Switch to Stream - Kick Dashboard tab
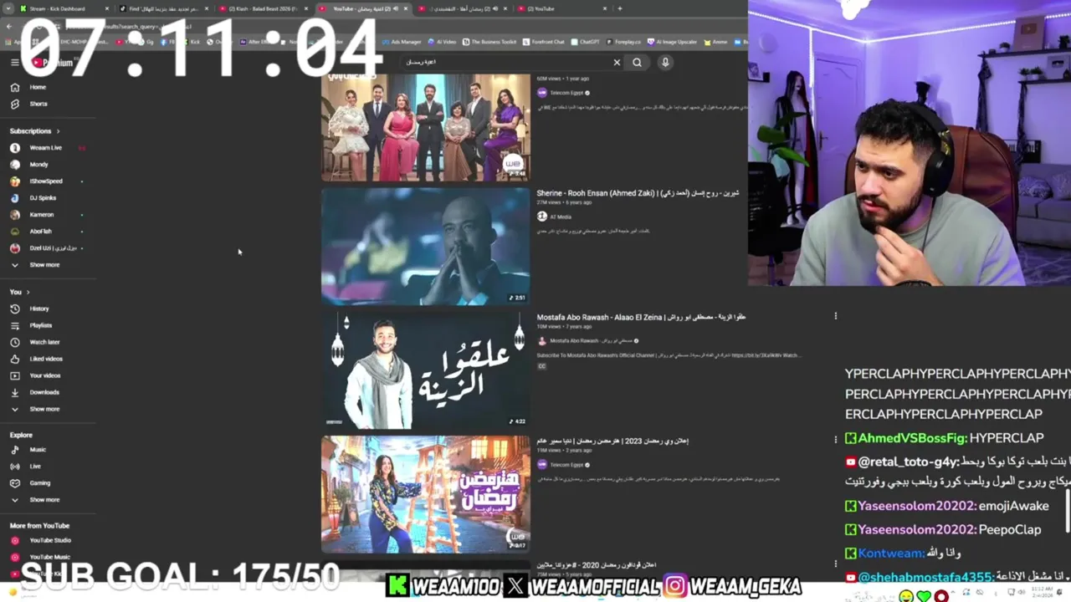 pyautogui.click(x=64, y=8)
